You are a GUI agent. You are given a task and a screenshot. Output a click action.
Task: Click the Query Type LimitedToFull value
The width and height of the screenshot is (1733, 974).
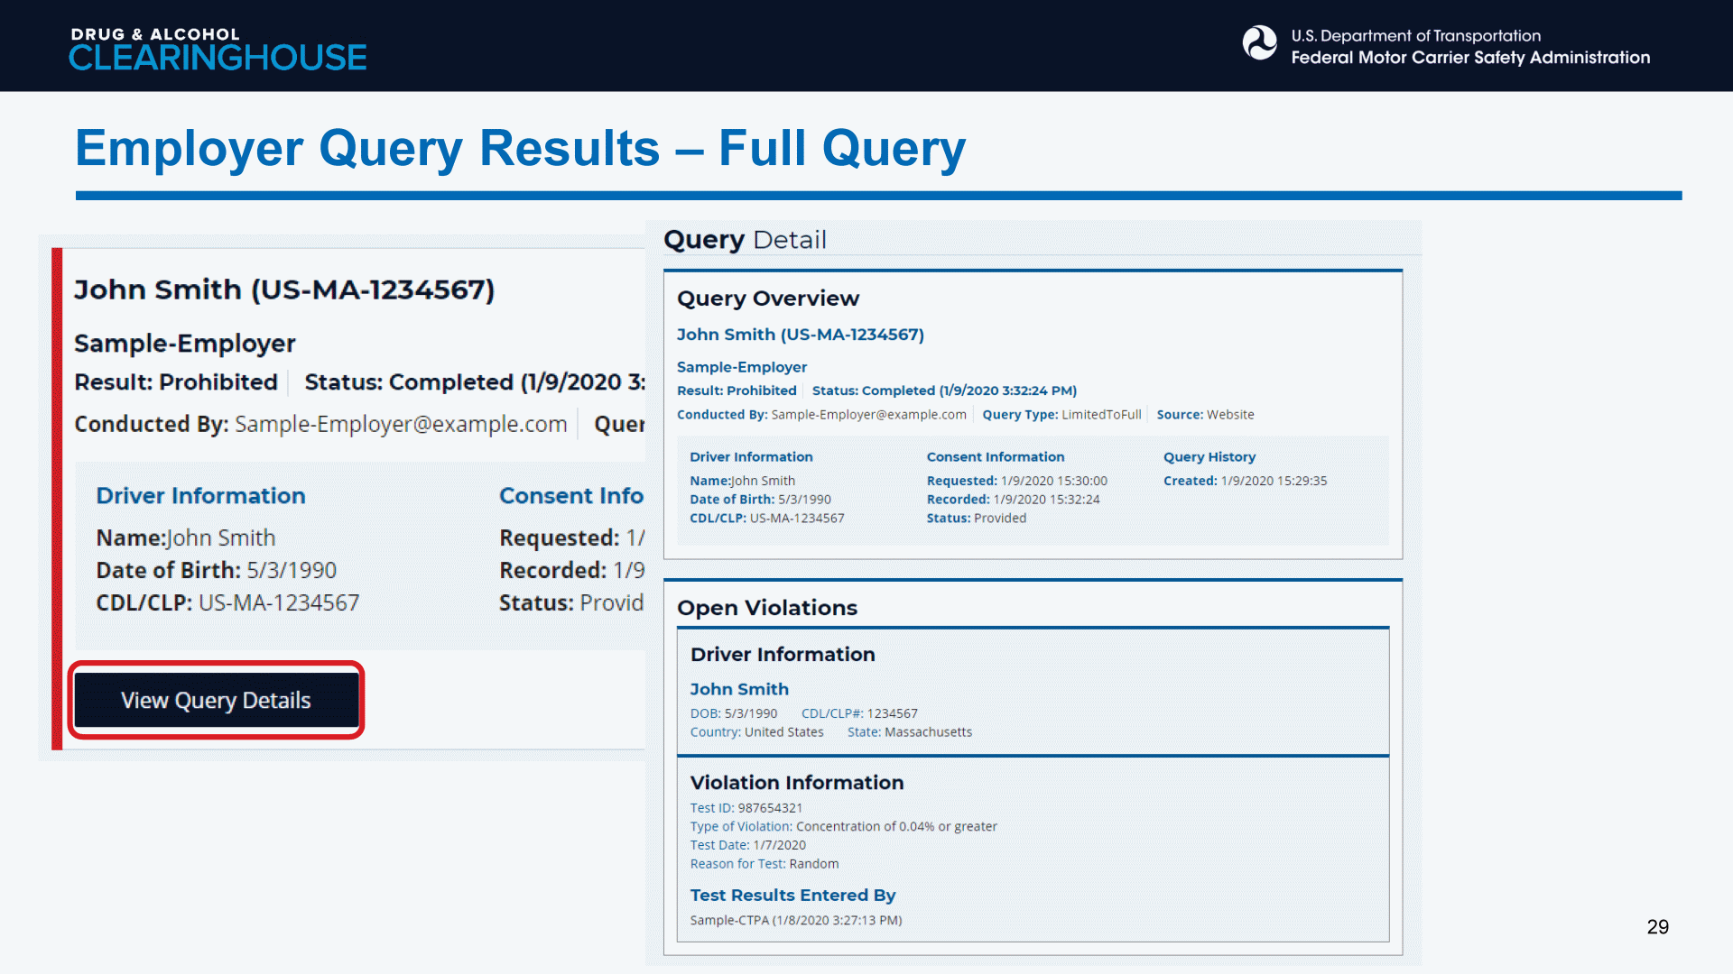coord(1100,415)
